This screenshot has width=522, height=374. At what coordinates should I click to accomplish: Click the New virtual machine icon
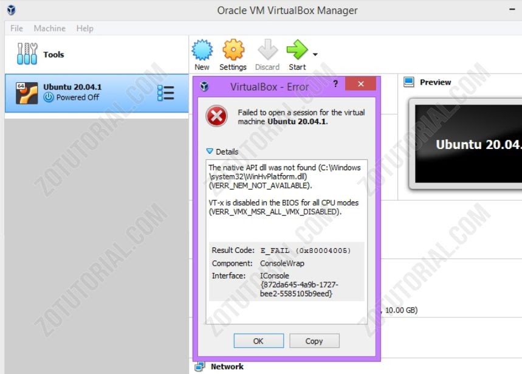(202, 50)
